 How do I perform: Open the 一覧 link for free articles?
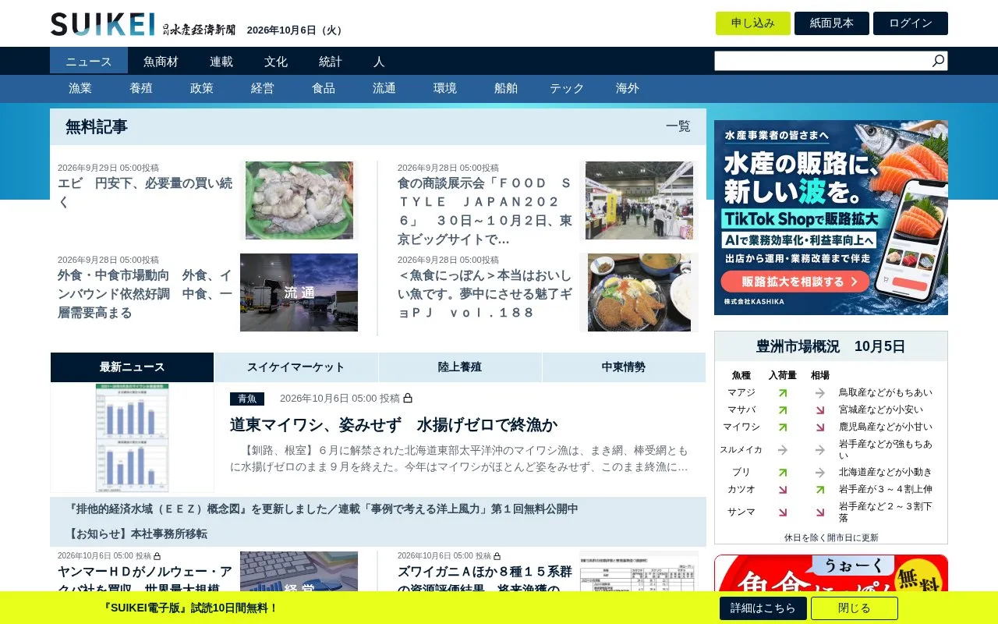(678, 126)
